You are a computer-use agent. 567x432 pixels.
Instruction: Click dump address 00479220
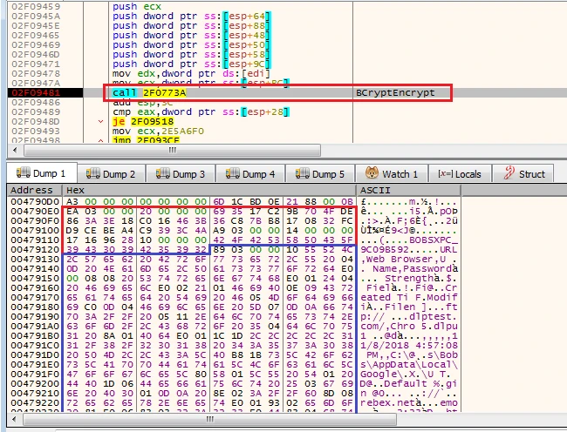pos(35,402)
